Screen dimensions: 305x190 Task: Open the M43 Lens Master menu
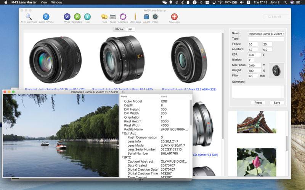tap(24, 2)
